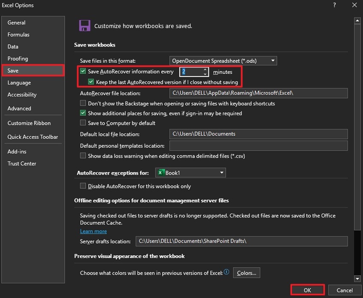Click the Default local file location field

258,134
